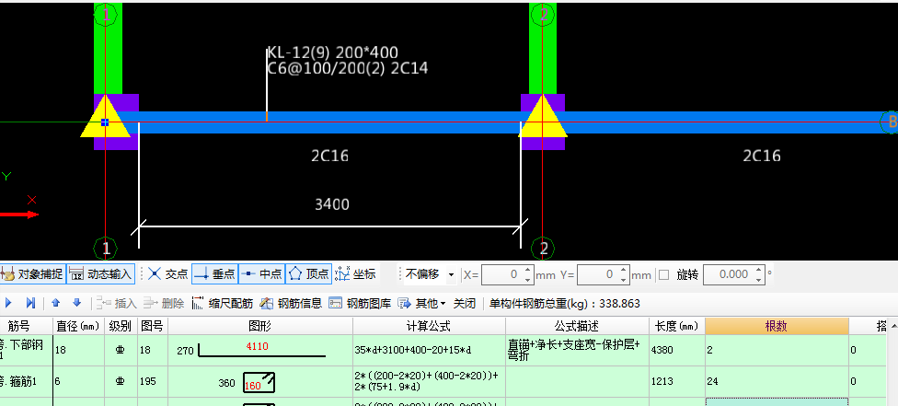Select the figure number cell 195
Screen dimensions: 898x406
click(x=153, y=381)
